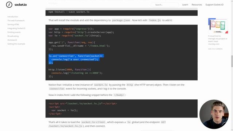Screen dimensions: 233x131
Task: Click the Ads via Carbon link
Action: tap(215, 49)
